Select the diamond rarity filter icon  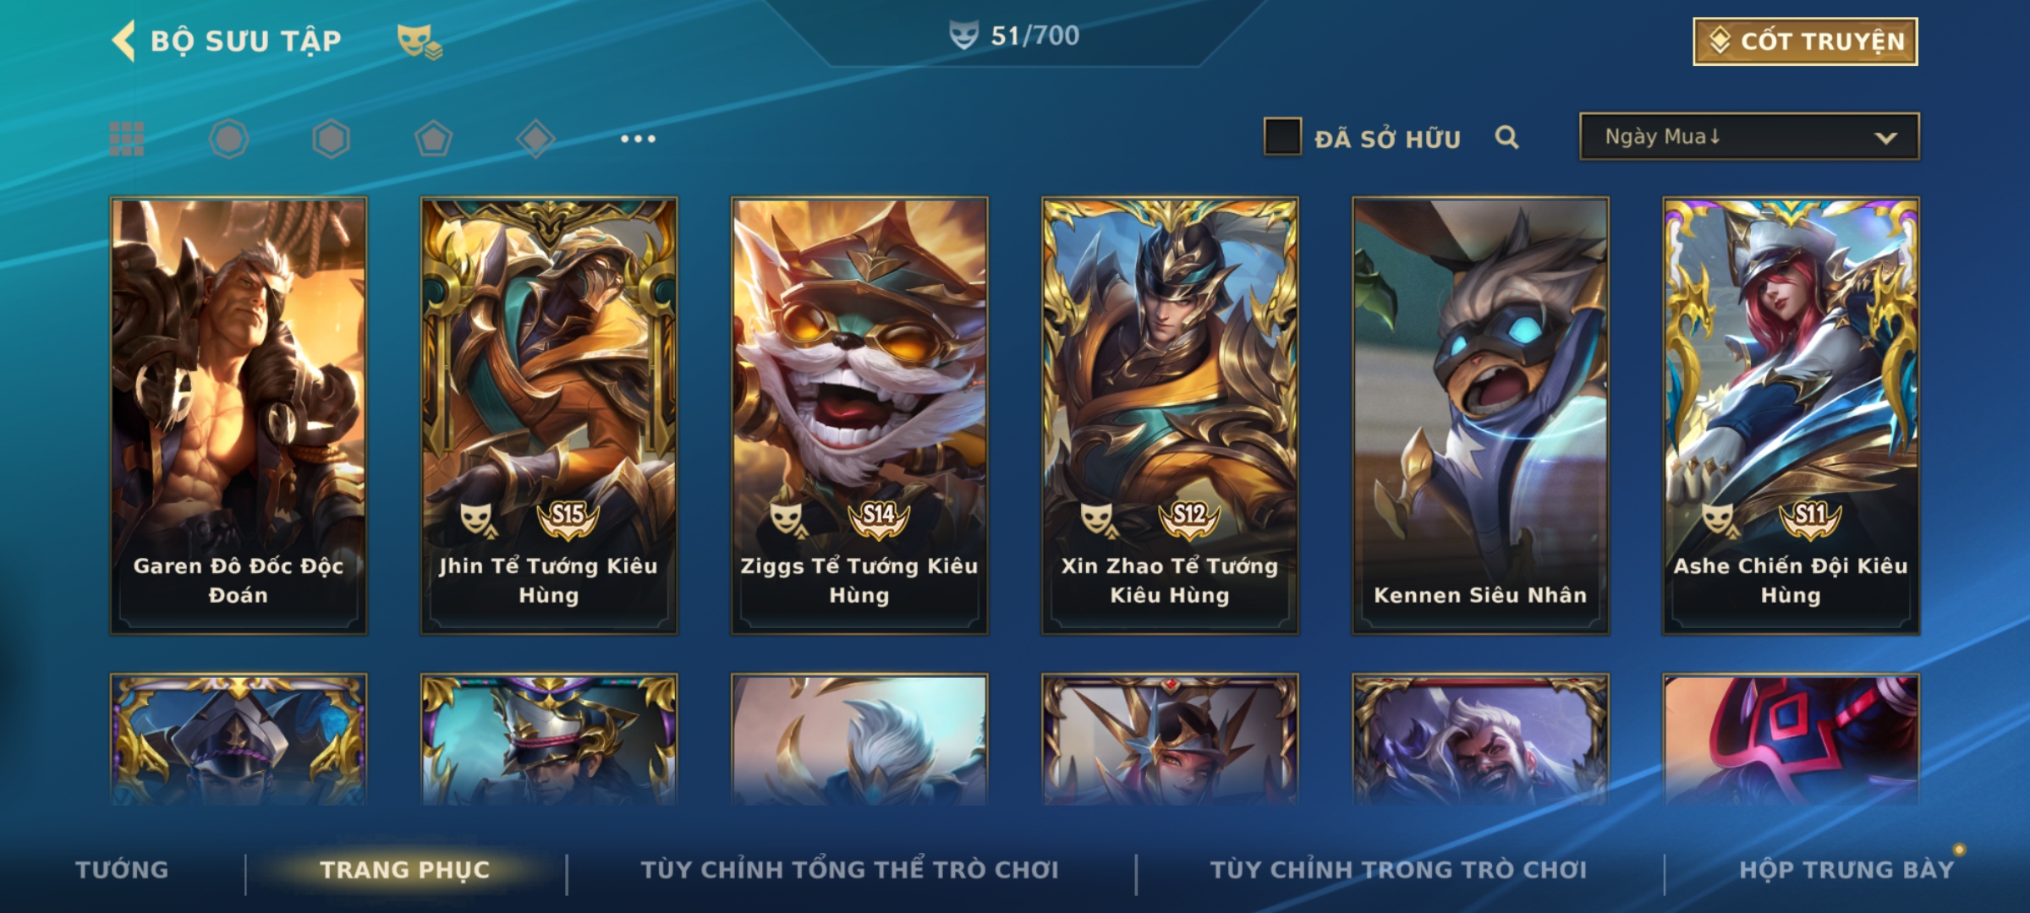click(535, 139)
